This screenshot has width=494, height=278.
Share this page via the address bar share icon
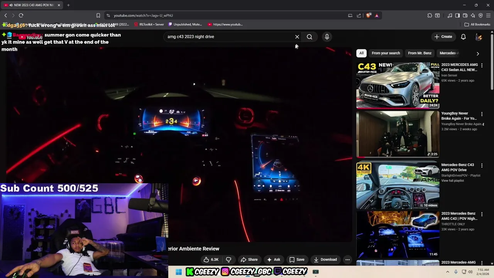[x=359, y=15]
